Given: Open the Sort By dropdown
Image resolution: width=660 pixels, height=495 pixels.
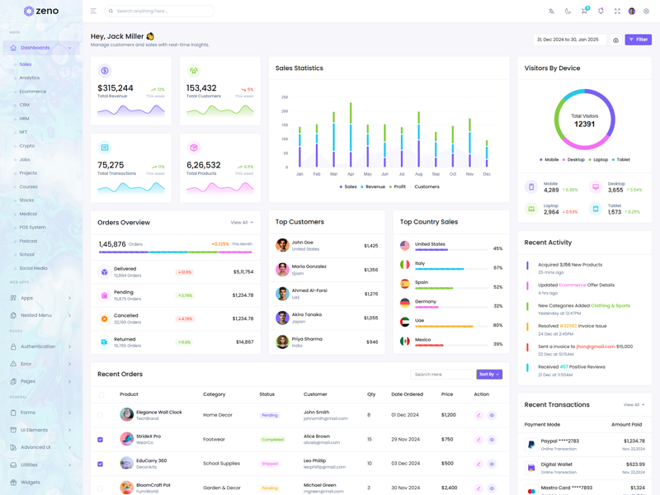Looking at the screenshot, I should [488, 375].
